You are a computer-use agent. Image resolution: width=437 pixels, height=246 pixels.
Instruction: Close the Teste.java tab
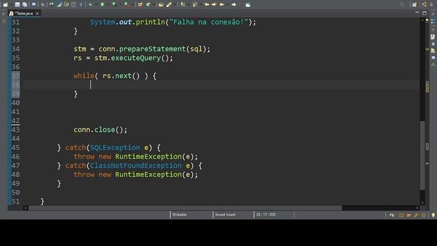(38, 14)
